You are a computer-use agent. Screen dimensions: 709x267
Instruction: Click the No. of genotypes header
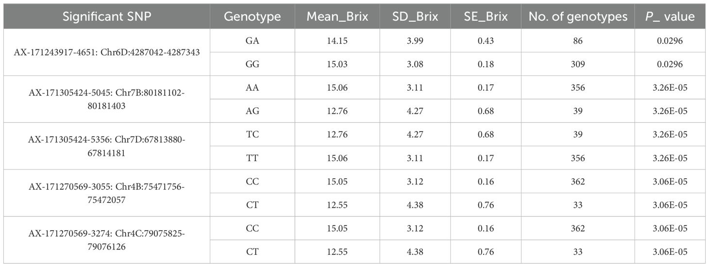point(578,17)
